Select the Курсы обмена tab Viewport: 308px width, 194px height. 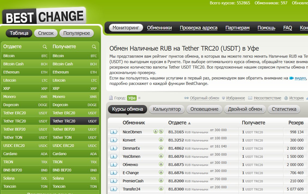[x=128, y=109]
